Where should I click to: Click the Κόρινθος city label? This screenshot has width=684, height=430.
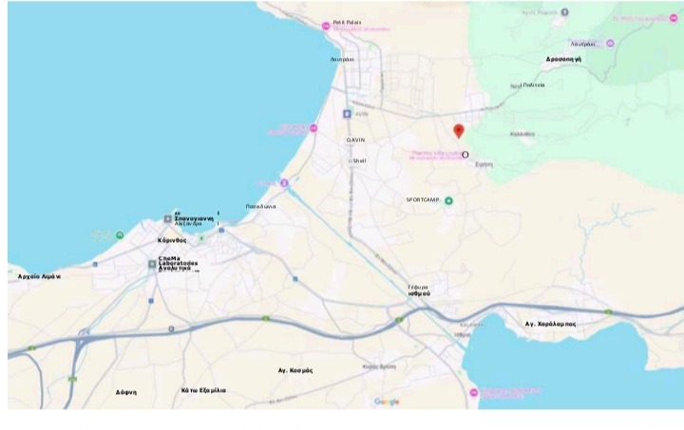[172, 240]
